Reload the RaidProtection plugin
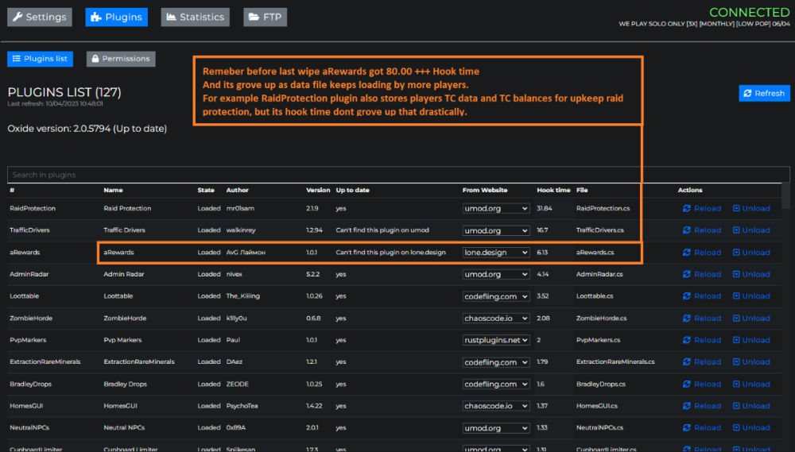 coord(701,208)
